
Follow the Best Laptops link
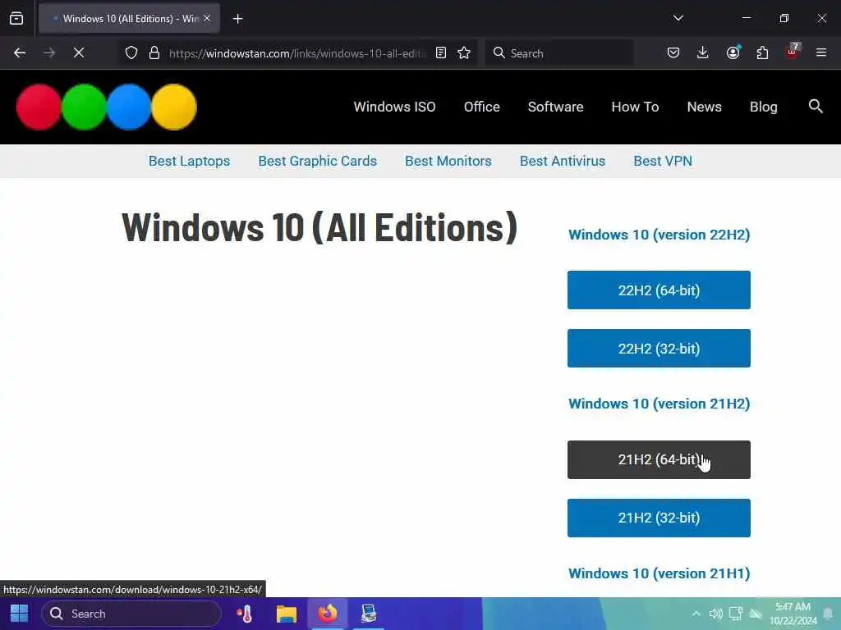click(190, 161)
